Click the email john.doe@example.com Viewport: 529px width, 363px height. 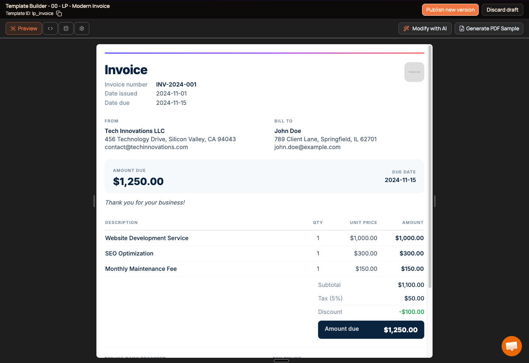pyautogui.click(x=307, y=147)
